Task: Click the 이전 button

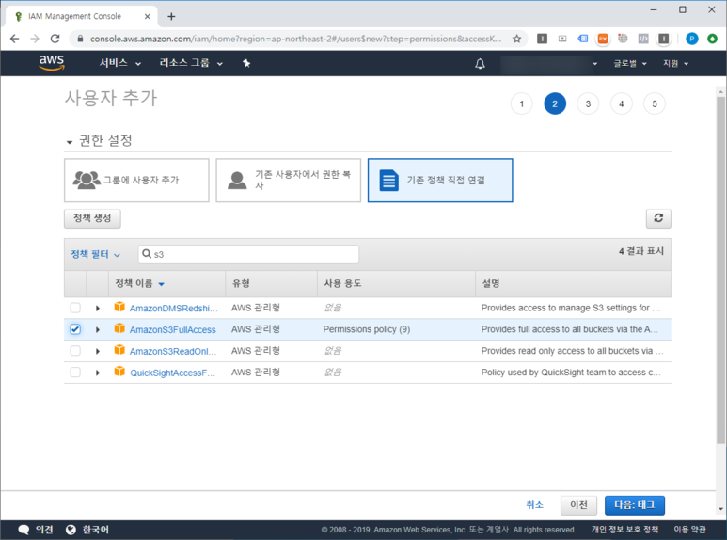Action: (x=578, y=505)
